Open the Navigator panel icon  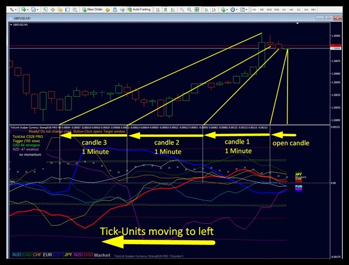pyautogui.click(x=59, y=9)
